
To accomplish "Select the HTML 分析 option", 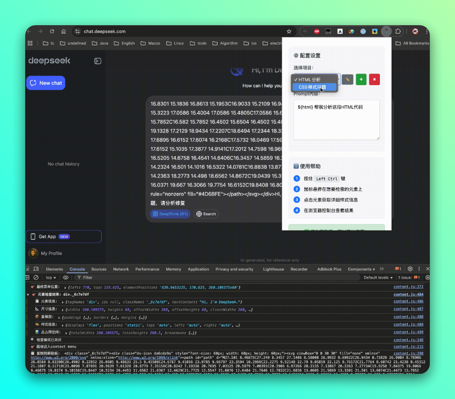I will (x=314, y=80).
